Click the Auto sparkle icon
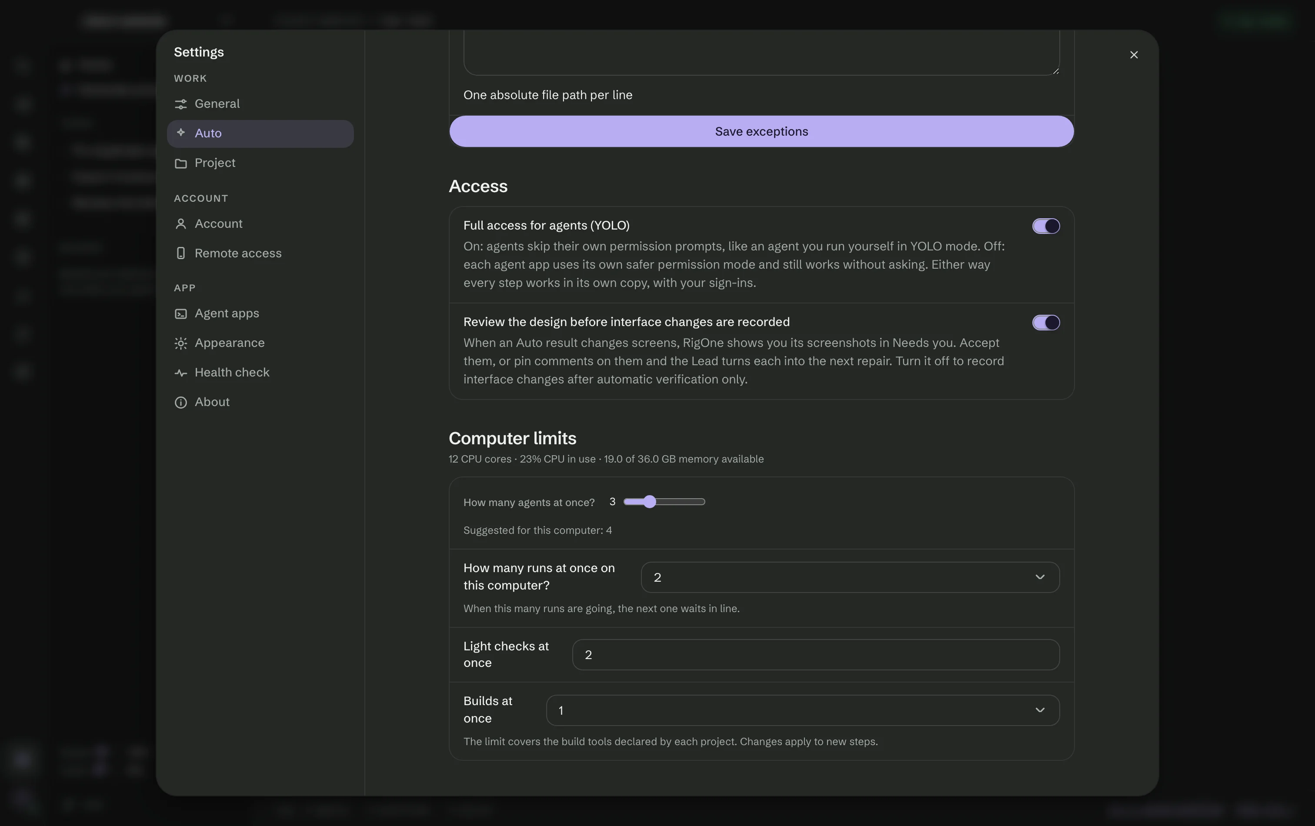 click(181, 133)
